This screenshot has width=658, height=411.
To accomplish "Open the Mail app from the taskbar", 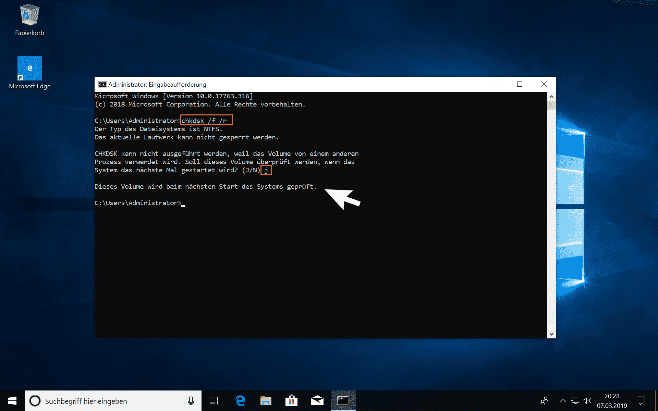I will point(317,401).
